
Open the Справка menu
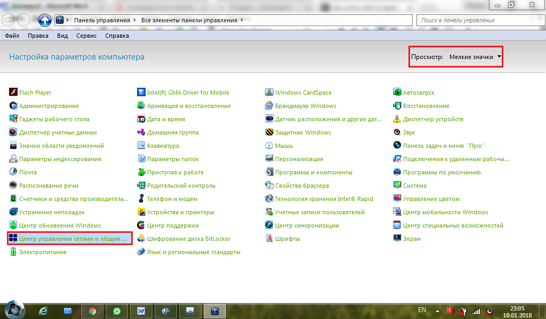pyautogui.click(x=117, y=36)
